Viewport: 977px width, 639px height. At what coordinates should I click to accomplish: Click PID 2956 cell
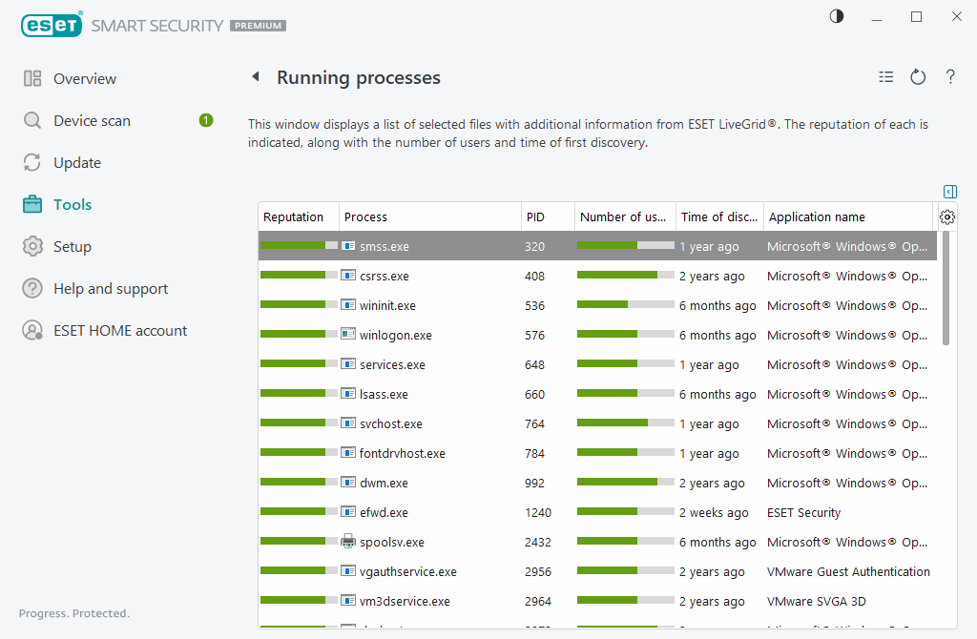pos(538,571)
